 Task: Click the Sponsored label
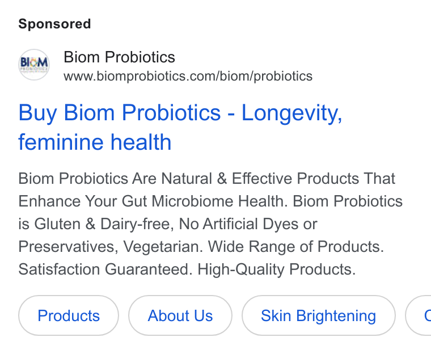(54, 24)
